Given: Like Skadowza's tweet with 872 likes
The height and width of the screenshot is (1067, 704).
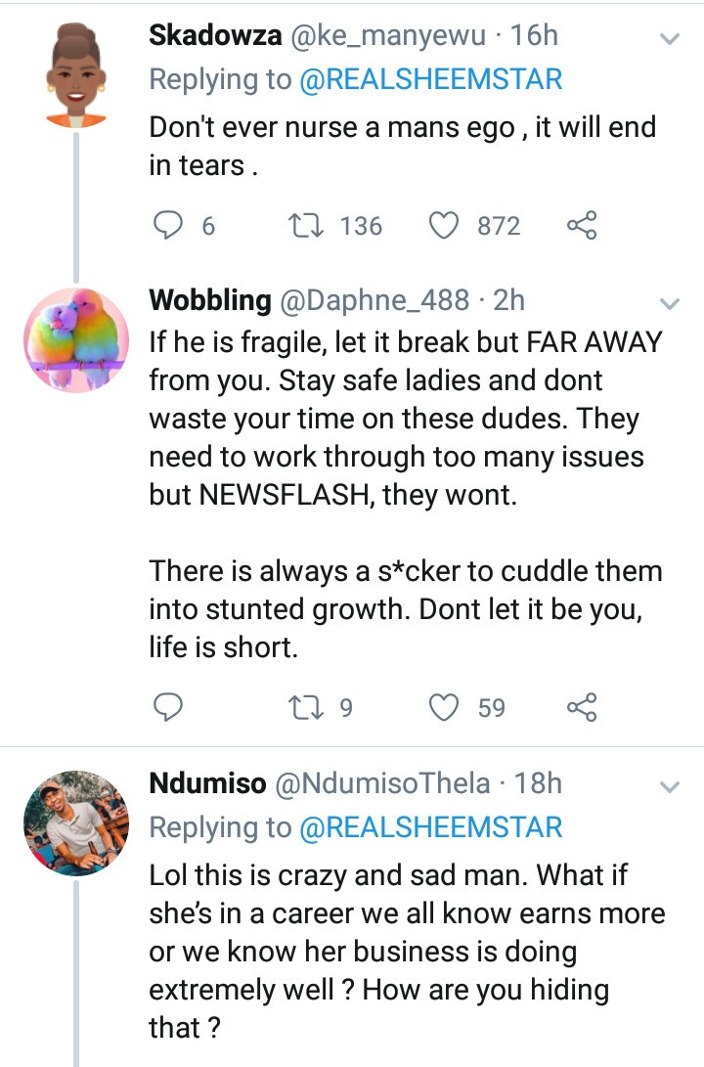Looking at the screenshot, I should [444, 225].
